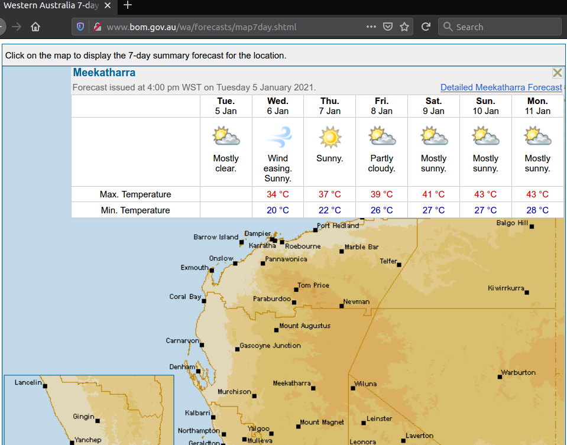Open the Pocket save icon
This screenshot has width=567, height=445.
coord(387,27)
